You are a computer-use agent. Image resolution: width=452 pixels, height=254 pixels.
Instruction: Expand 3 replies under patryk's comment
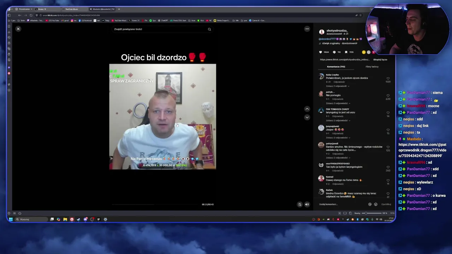338,103
